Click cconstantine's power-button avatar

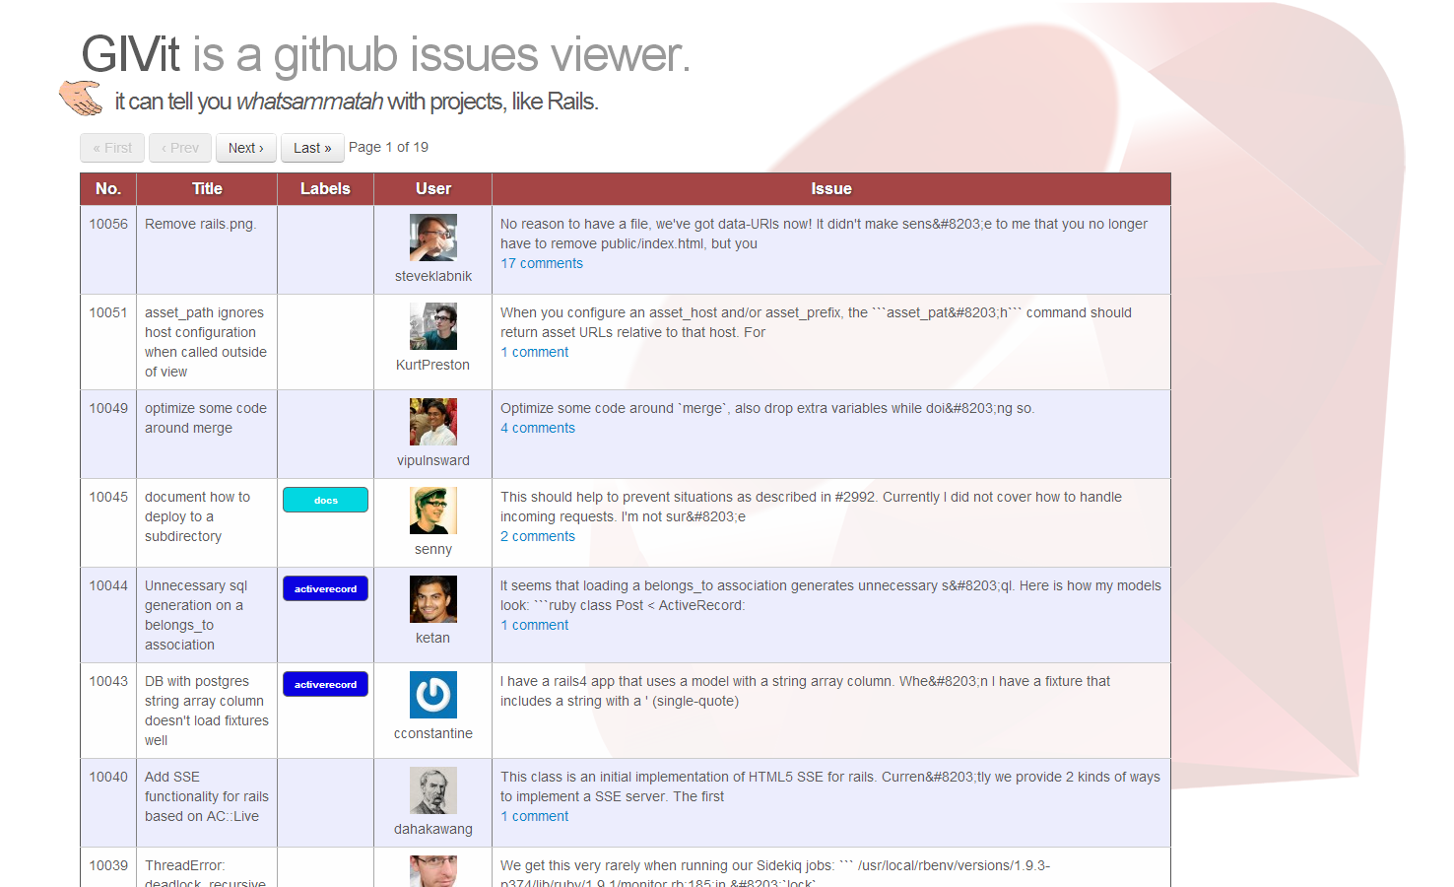(x=432, y=694)
